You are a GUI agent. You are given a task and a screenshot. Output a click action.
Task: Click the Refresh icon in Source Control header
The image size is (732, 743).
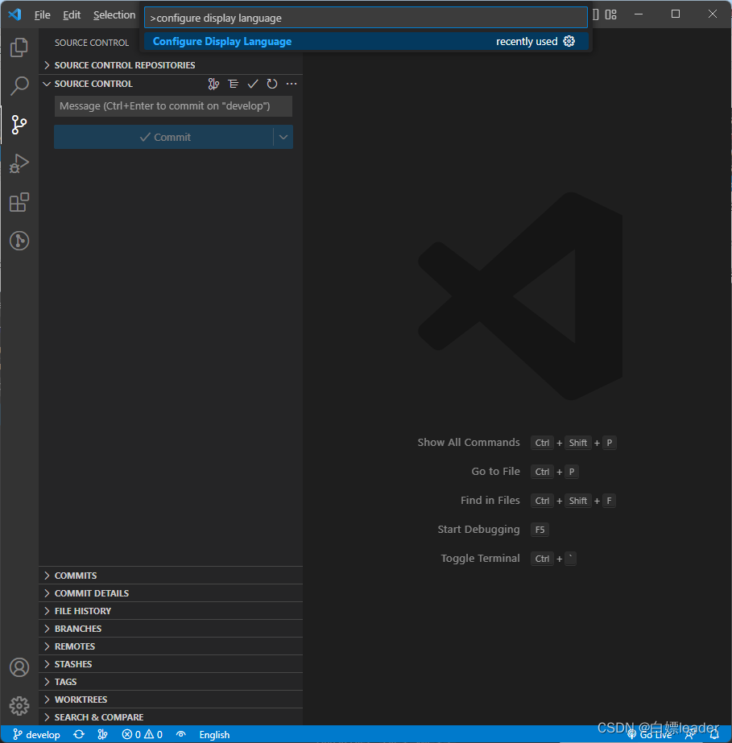(x=271, y=84)
